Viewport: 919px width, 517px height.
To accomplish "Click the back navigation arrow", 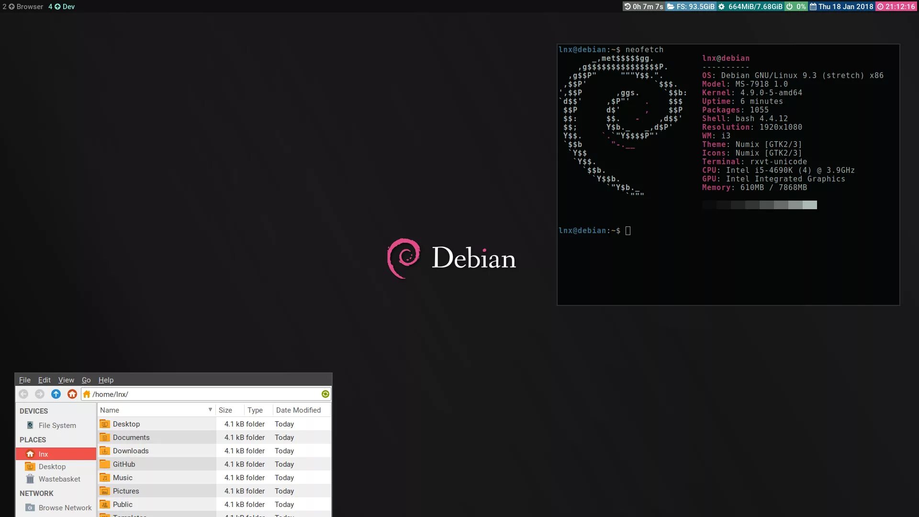I will 24,394.
